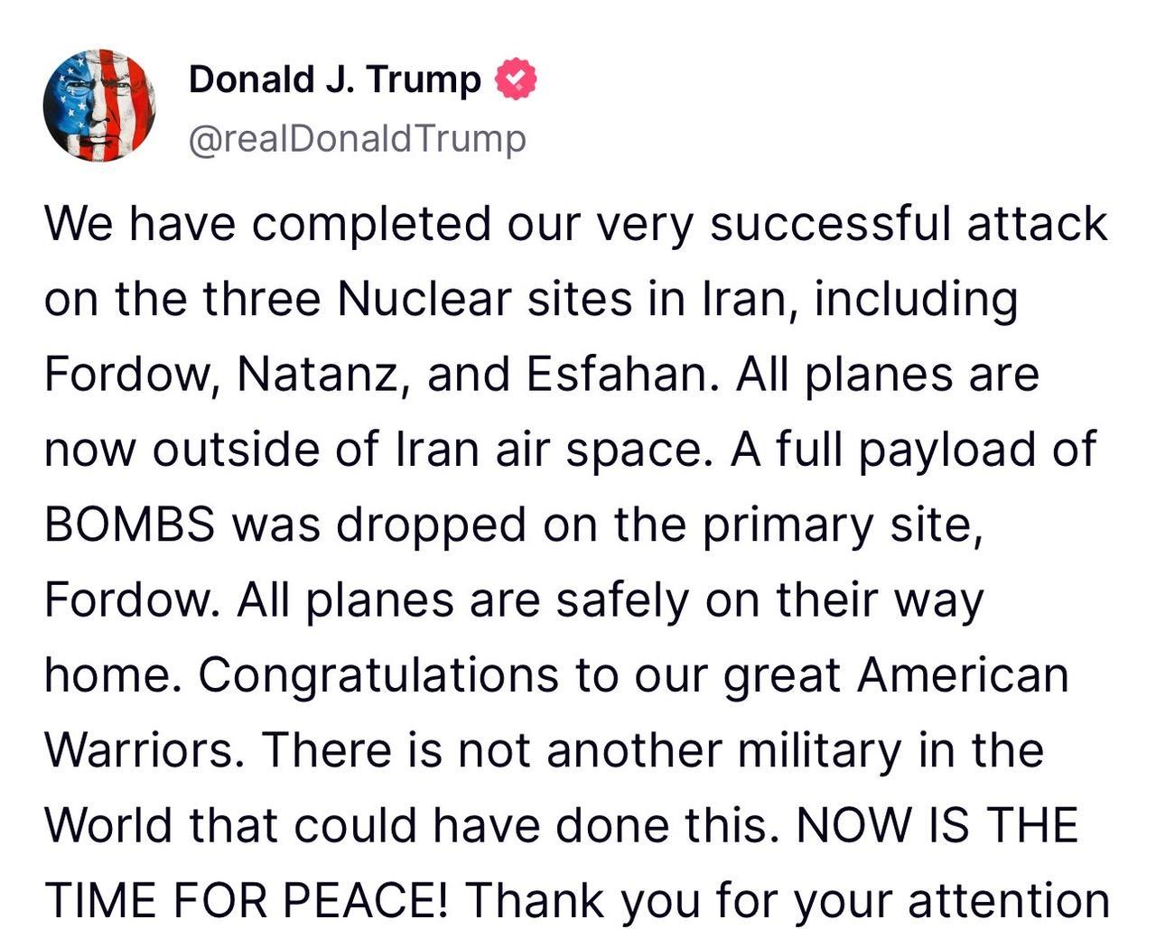Click the word BOMBS in the post
The width and height of the screenshot is (1156, 929).
click(x=130, y=525)
